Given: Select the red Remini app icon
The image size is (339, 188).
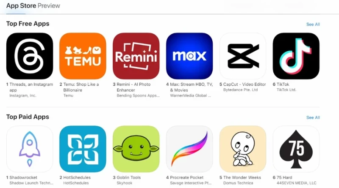Looking at the screenshot, I should (x=136, y=56).
